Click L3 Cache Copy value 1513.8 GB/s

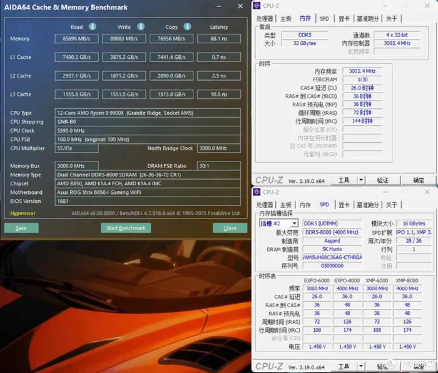coord(172,94)
